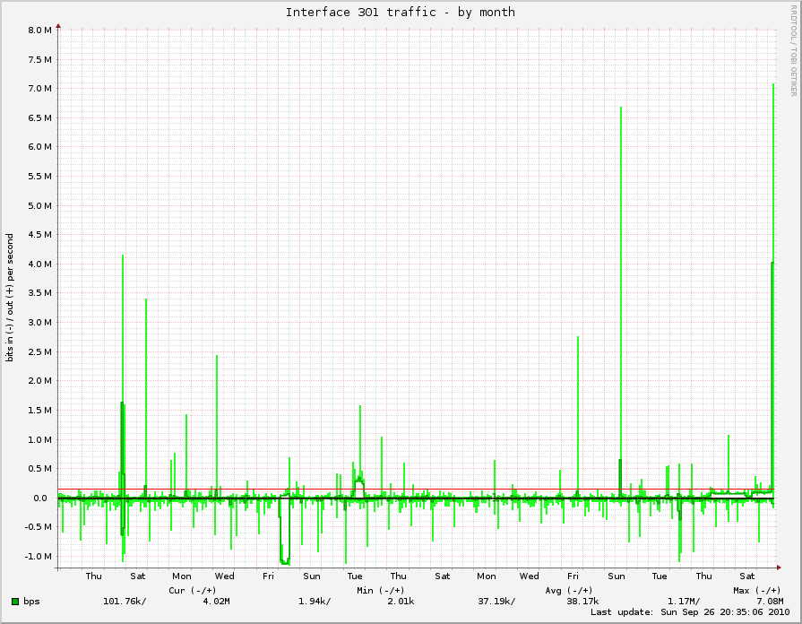Click the last 'Sat' x-axis label
This screenshot has height=624, width=802.
click(x=746, y=576)
